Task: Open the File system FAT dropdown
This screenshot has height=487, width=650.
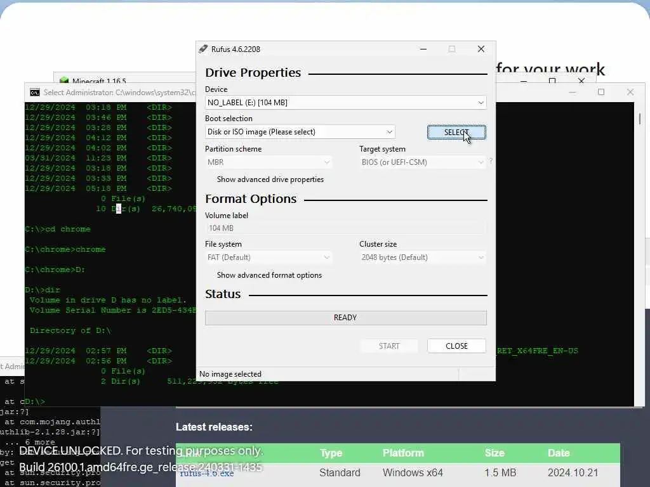Action: pos(269,257)
